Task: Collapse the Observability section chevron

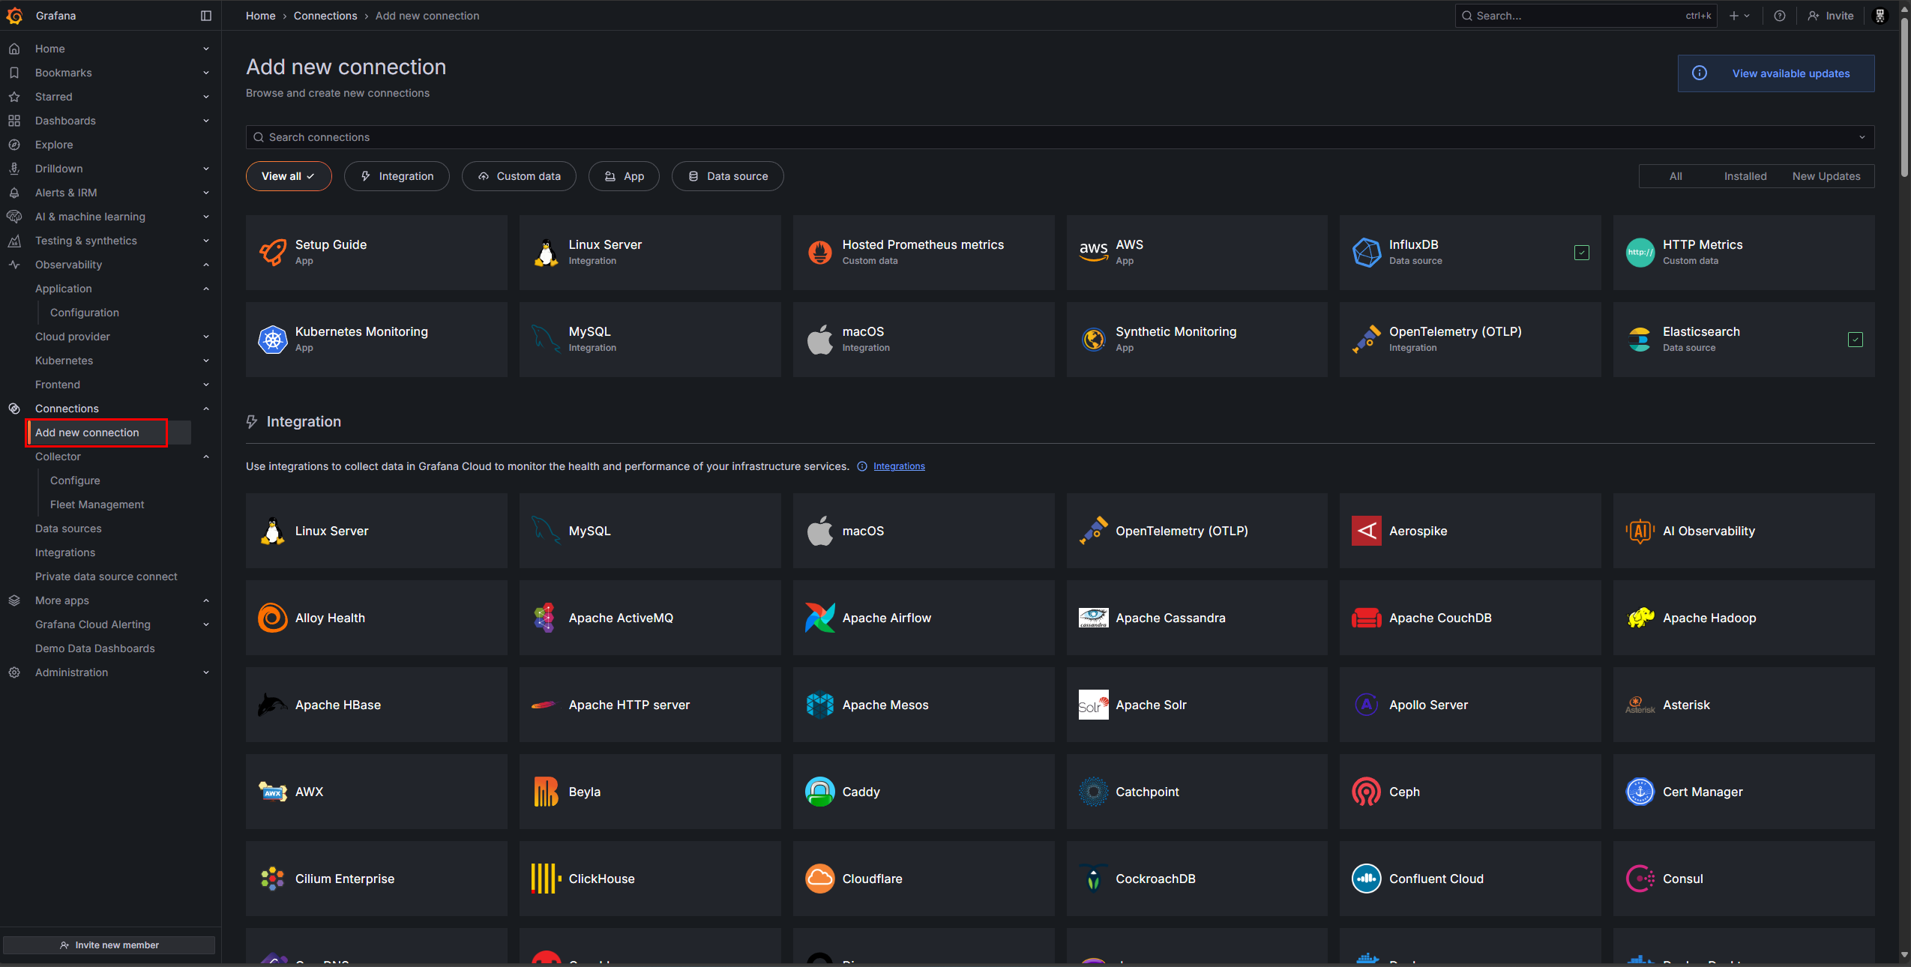Action: click(x=206, y=265)
